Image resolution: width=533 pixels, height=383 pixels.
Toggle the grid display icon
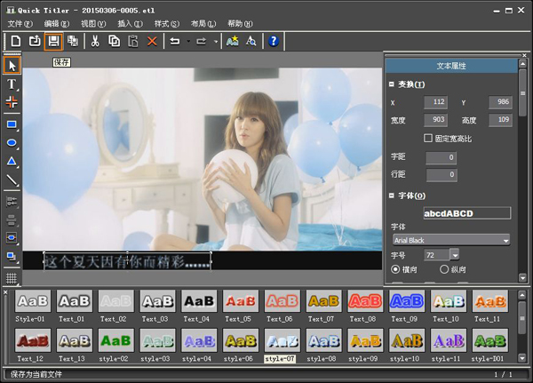pyautogui.click(x=12, y=278)
